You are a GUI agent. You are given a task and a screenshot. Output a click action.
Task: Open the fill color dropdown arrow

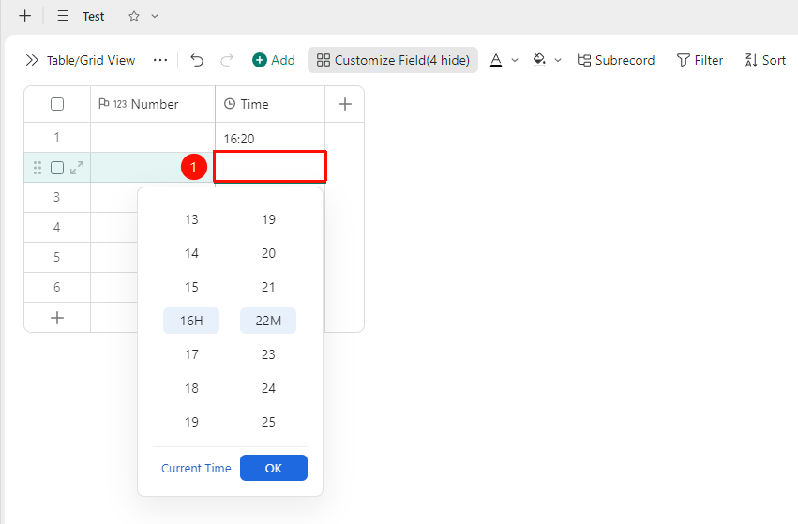coord(558,60)
